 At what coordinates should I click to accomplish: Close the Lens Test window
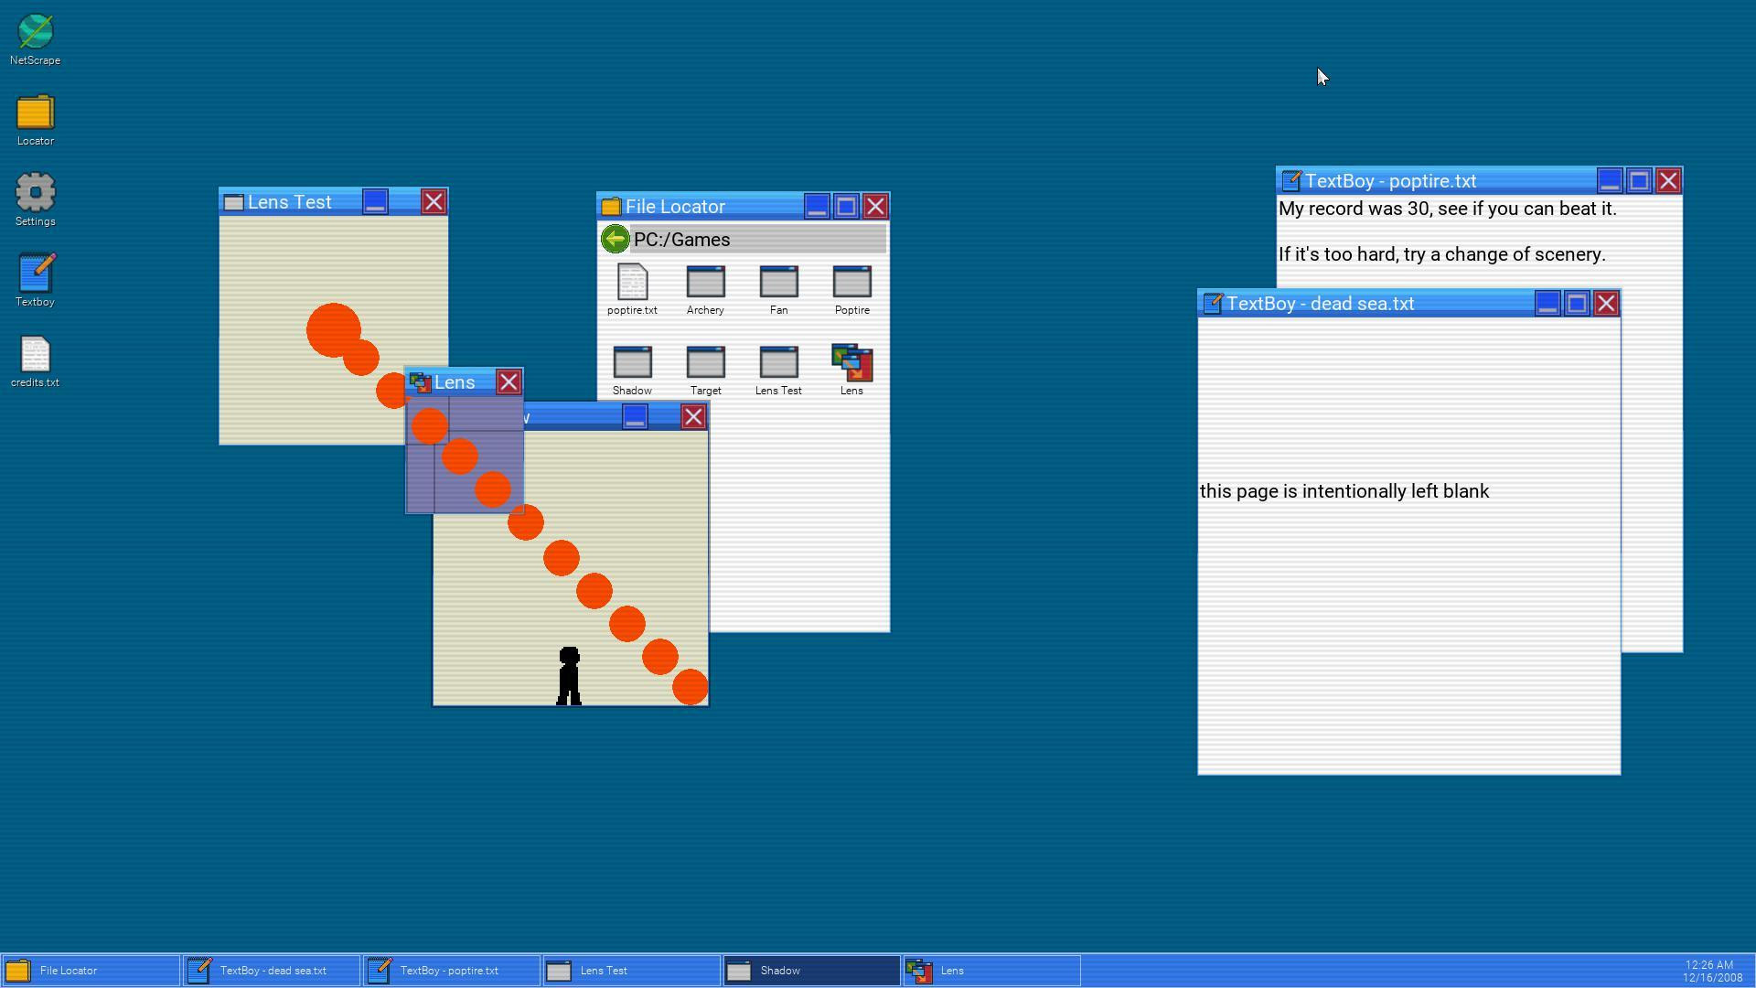pos(434,202)
